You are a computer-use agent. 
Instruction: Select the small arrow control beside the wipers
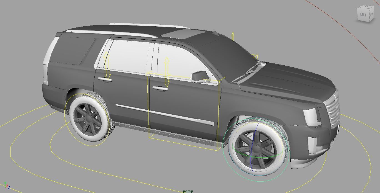[x=255, y=57]
